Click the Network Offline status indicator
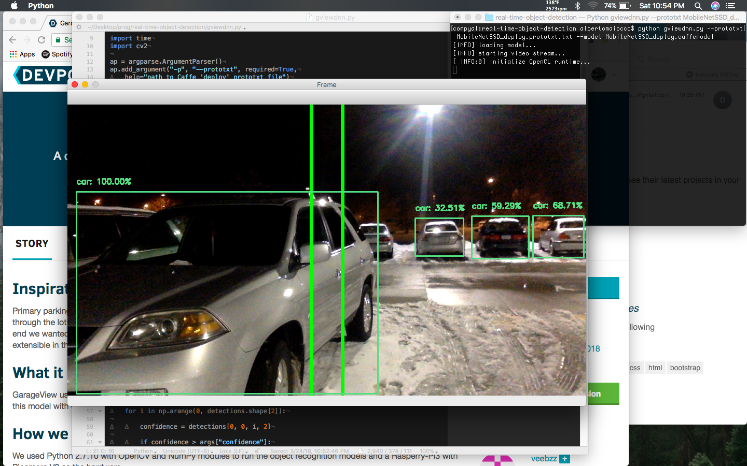Image resolution: width=747 pixels, height=466 pixels. click(x=712, y=75)
